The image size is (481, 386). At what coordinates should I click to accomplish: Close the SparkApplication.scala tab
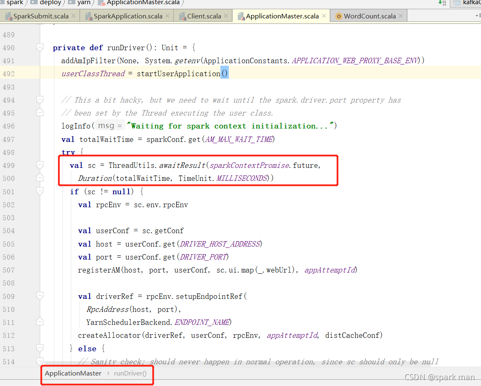(167, 16)
